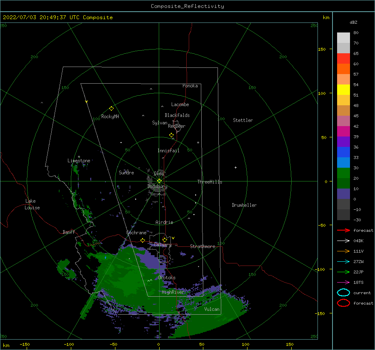
Task: Click the Strathmore label
Action: (202, 246)
